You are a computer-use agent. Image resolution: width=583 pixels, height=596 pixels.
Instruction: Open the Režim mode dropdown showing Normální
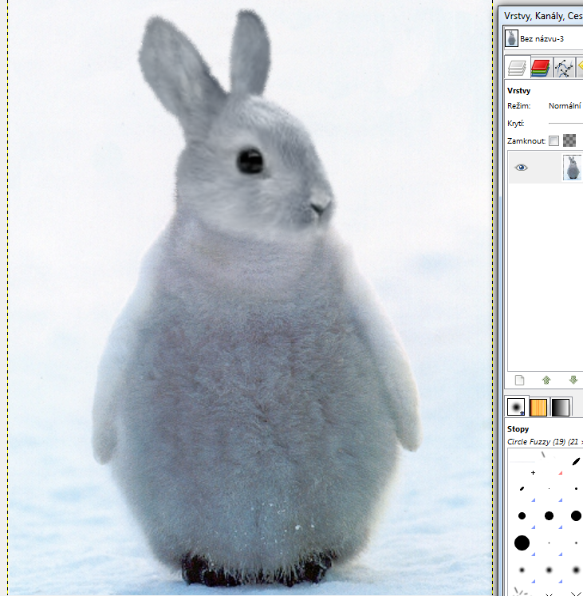coord(565,106)
